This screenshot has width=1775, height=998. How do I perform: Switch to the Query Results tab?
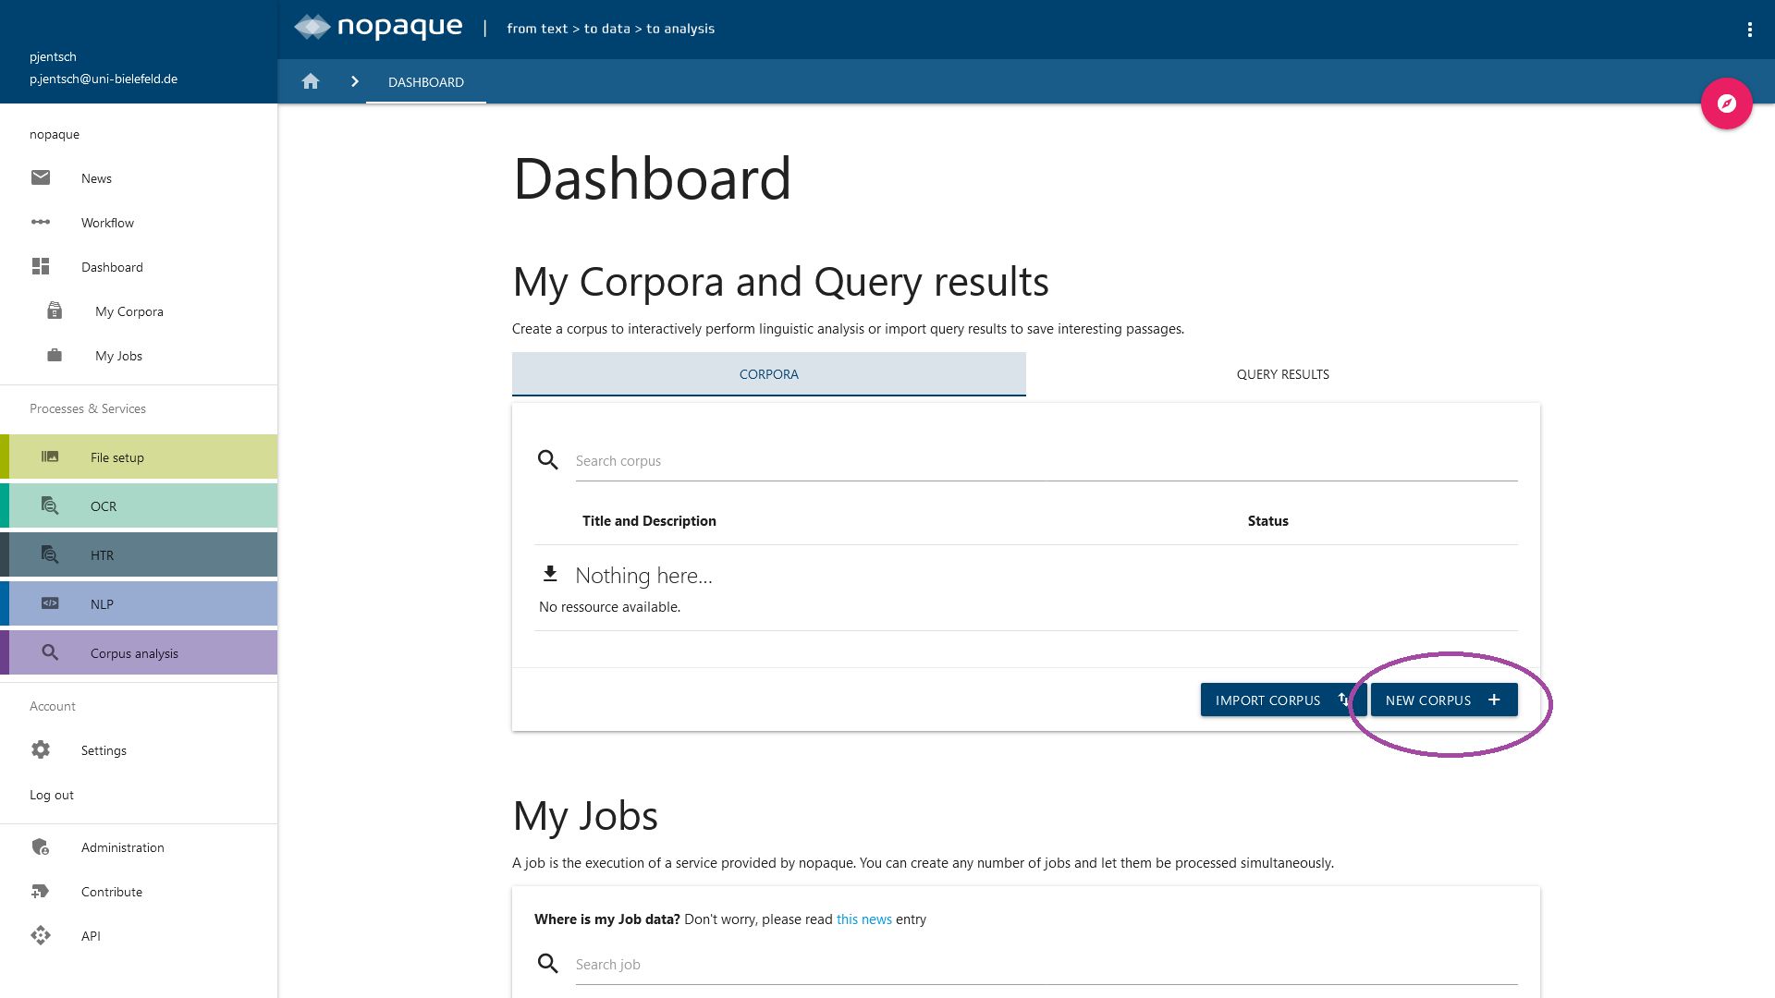[x=1282, y=374]
